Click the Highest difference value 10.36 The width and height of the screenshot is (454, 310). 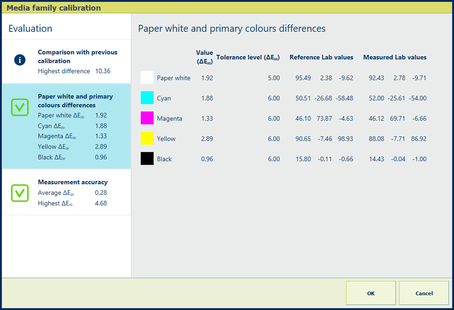103,71
